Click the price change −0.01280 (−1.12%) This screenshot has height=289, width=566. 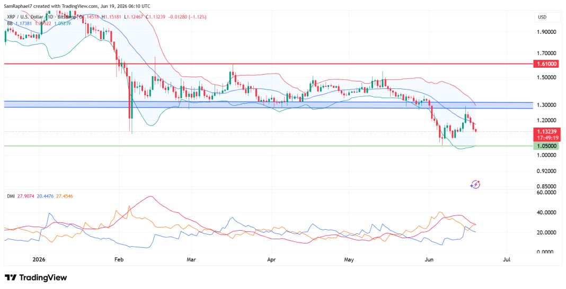click(x=188, y=16)
